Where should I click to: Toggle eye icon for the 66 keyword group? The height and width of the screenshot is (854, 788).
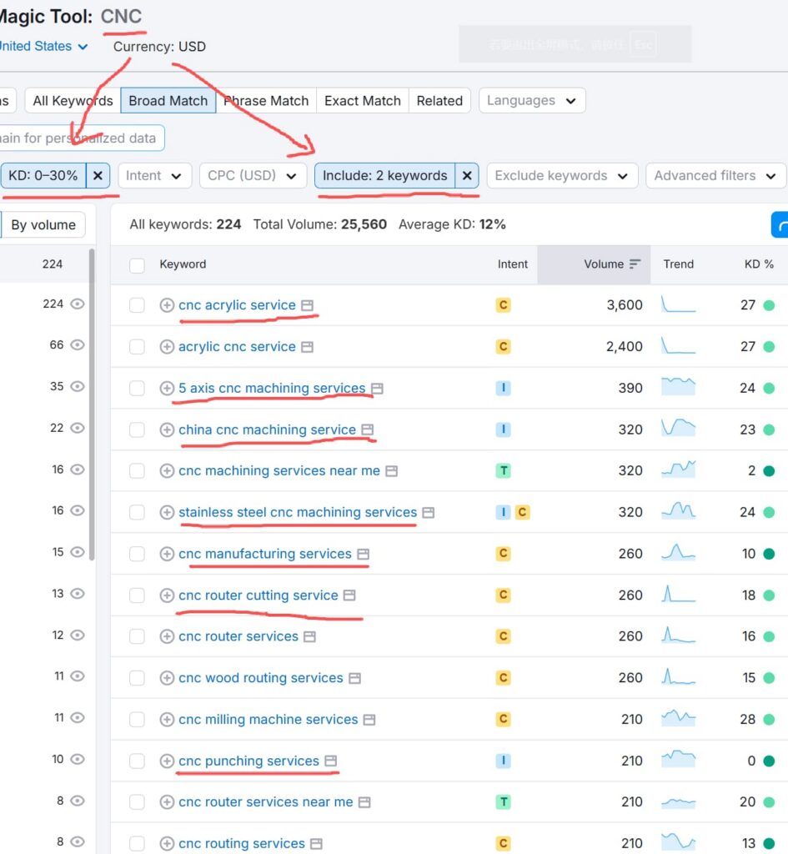point(78,344)
